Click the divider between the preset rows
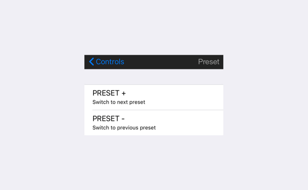Viewport: 308px width, 190px height. pyautogui.click(x=158, y=110)
